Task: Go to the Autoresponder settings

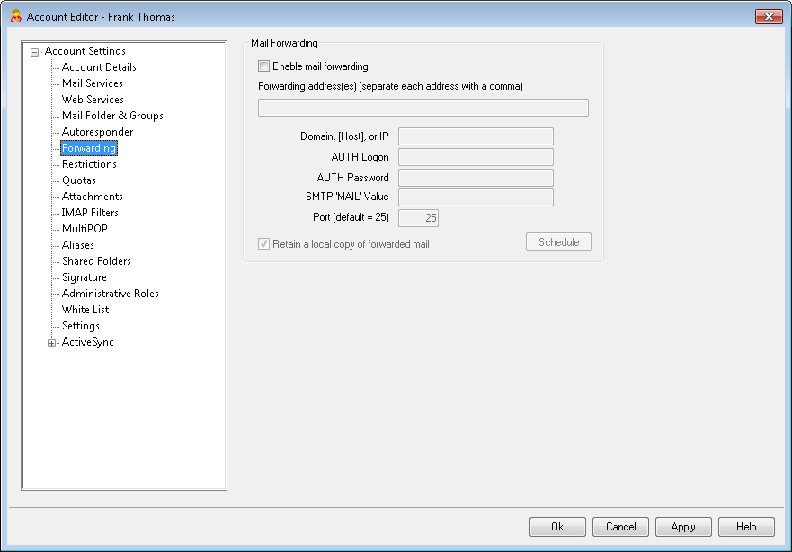Action: pyautogui.click(x=97, y=132)
